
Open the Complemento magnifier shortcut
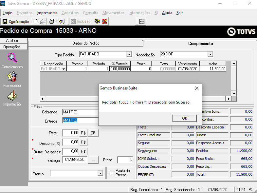coord(12,58)
